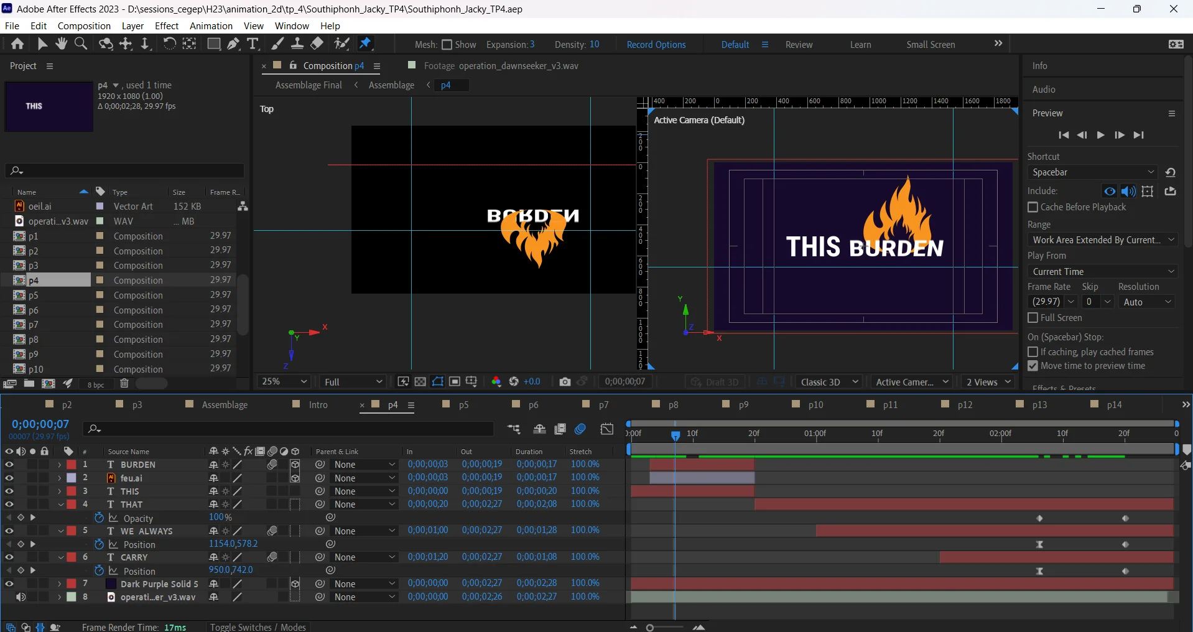Click the feu.ai layer lavender label color
The image size is (1193, 632).
pos(72,478)
